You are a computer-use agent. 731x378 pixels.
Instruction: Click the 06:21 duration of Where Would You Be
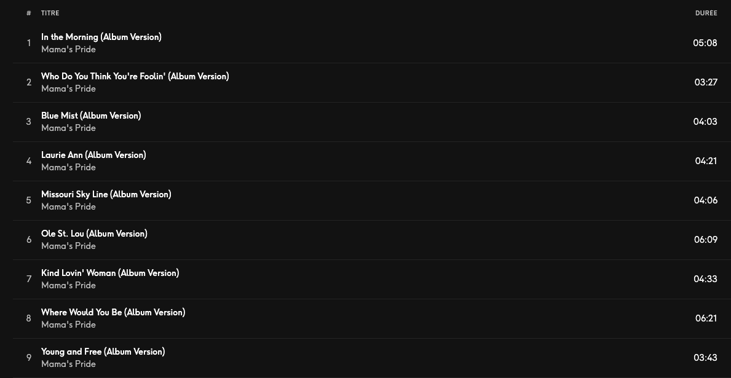[706, 318]
